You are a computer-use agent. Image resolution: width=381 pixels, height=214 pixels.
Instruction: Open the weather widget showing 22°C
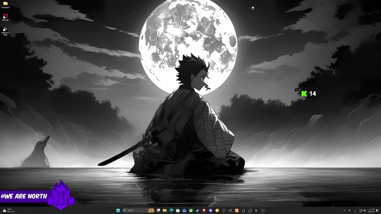[x=8, y=210]
